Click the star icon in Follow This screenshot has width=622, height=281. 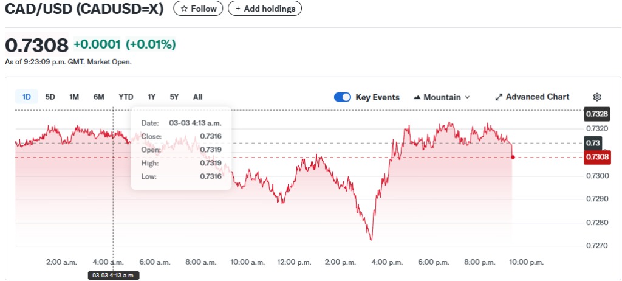pos(184,9)
